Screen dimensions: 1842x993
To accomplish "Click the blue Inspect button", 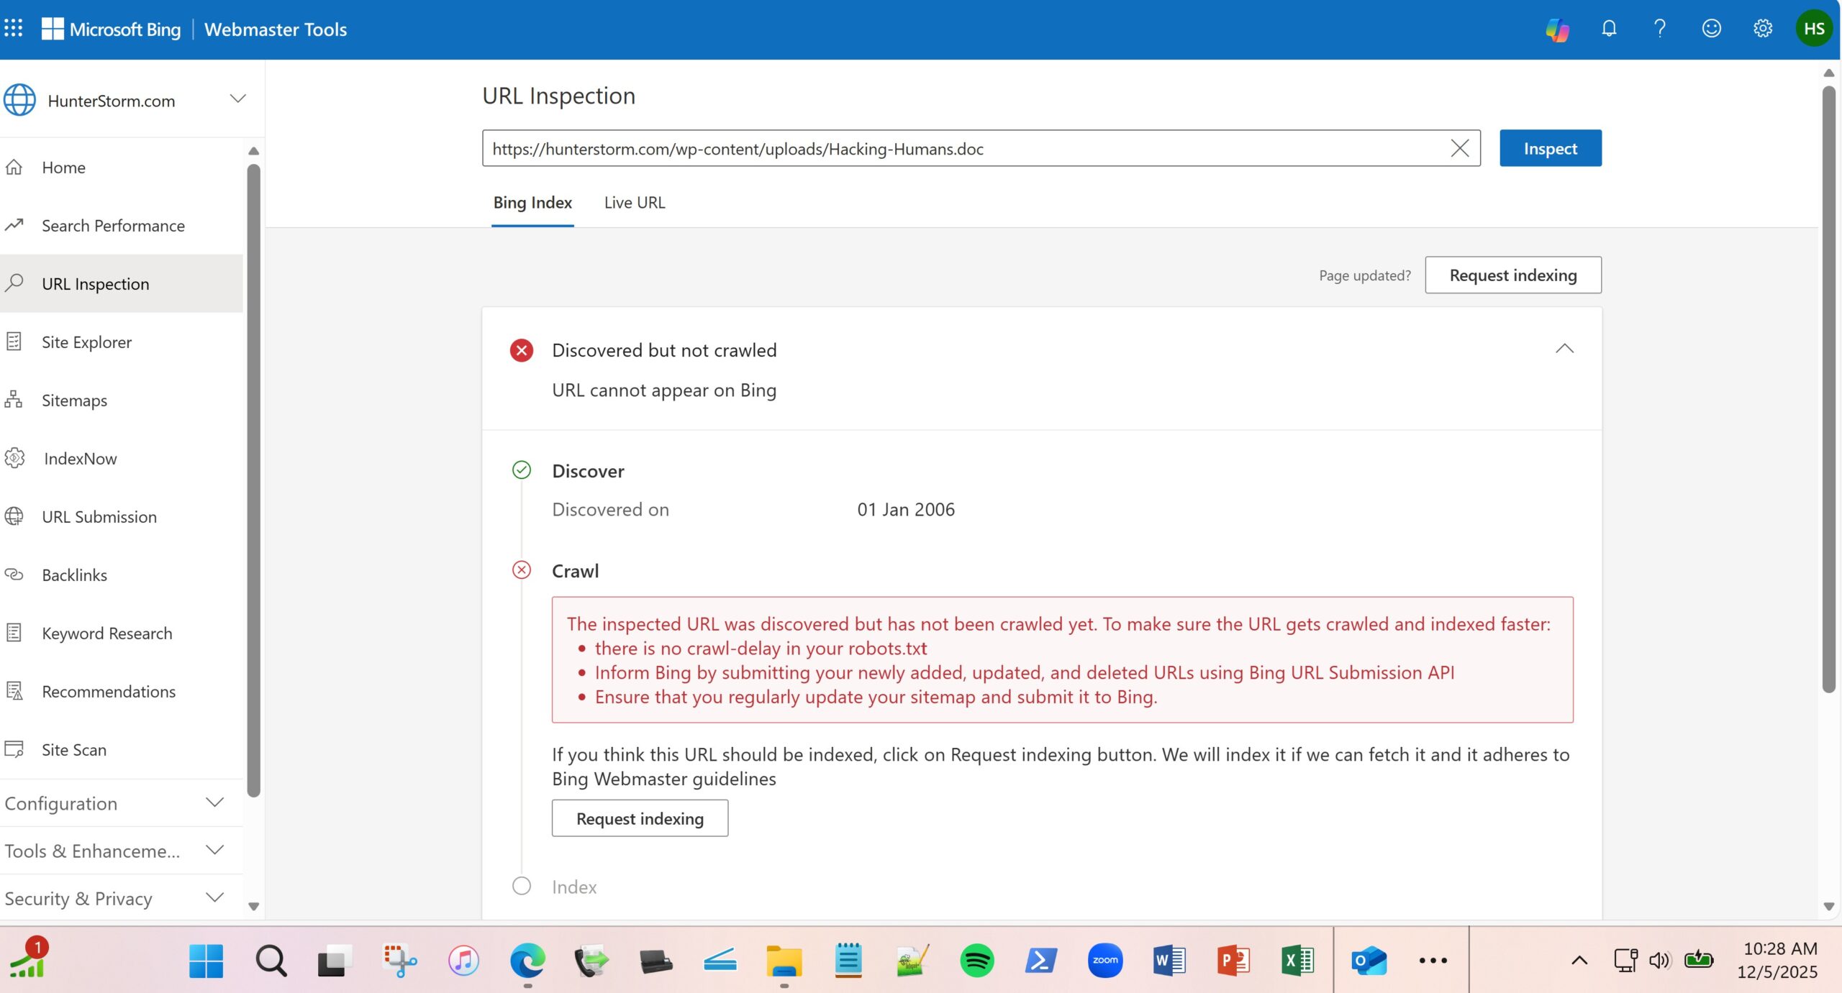I will (x=1550, y=148).
